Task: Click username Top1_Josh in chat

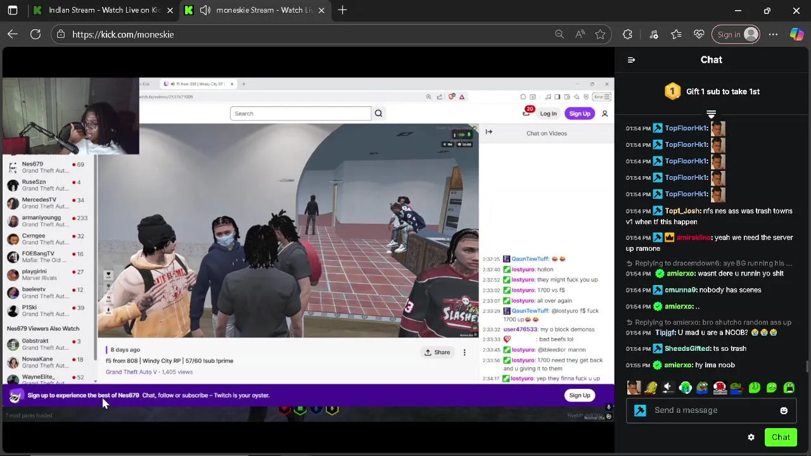Action: pyautogui.click(x=682, y=211)
